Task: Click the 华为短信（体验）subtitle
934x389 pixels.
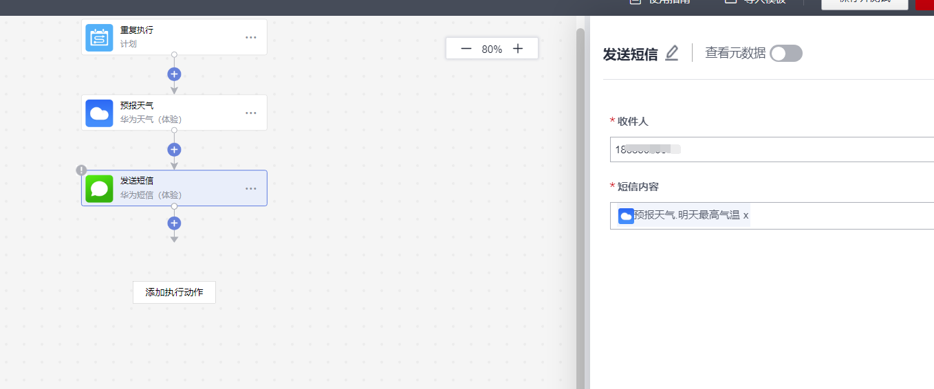Action: (151, 194)
